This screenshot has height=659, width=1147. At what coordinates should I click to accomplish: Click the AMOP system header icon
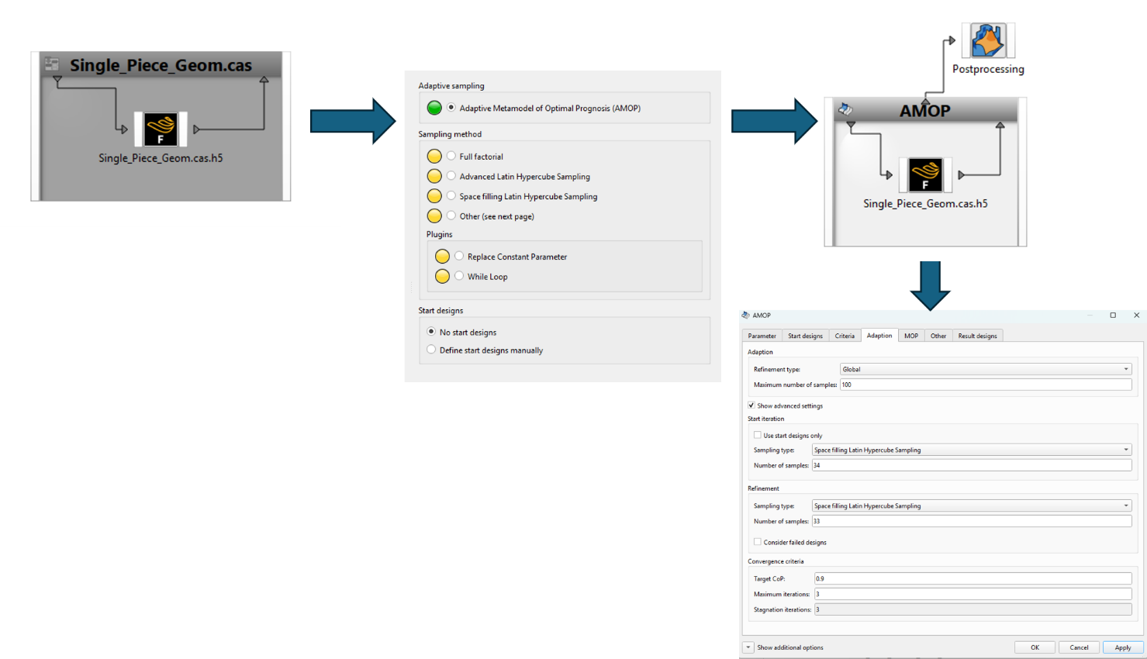point(845,109)
